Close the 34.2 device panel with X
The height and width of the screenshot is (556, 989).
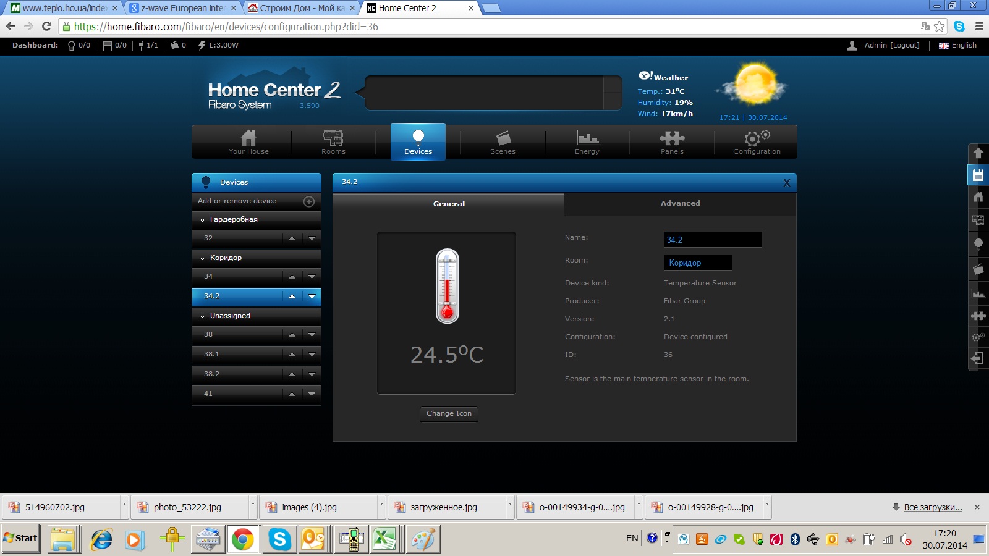(786, 182)
